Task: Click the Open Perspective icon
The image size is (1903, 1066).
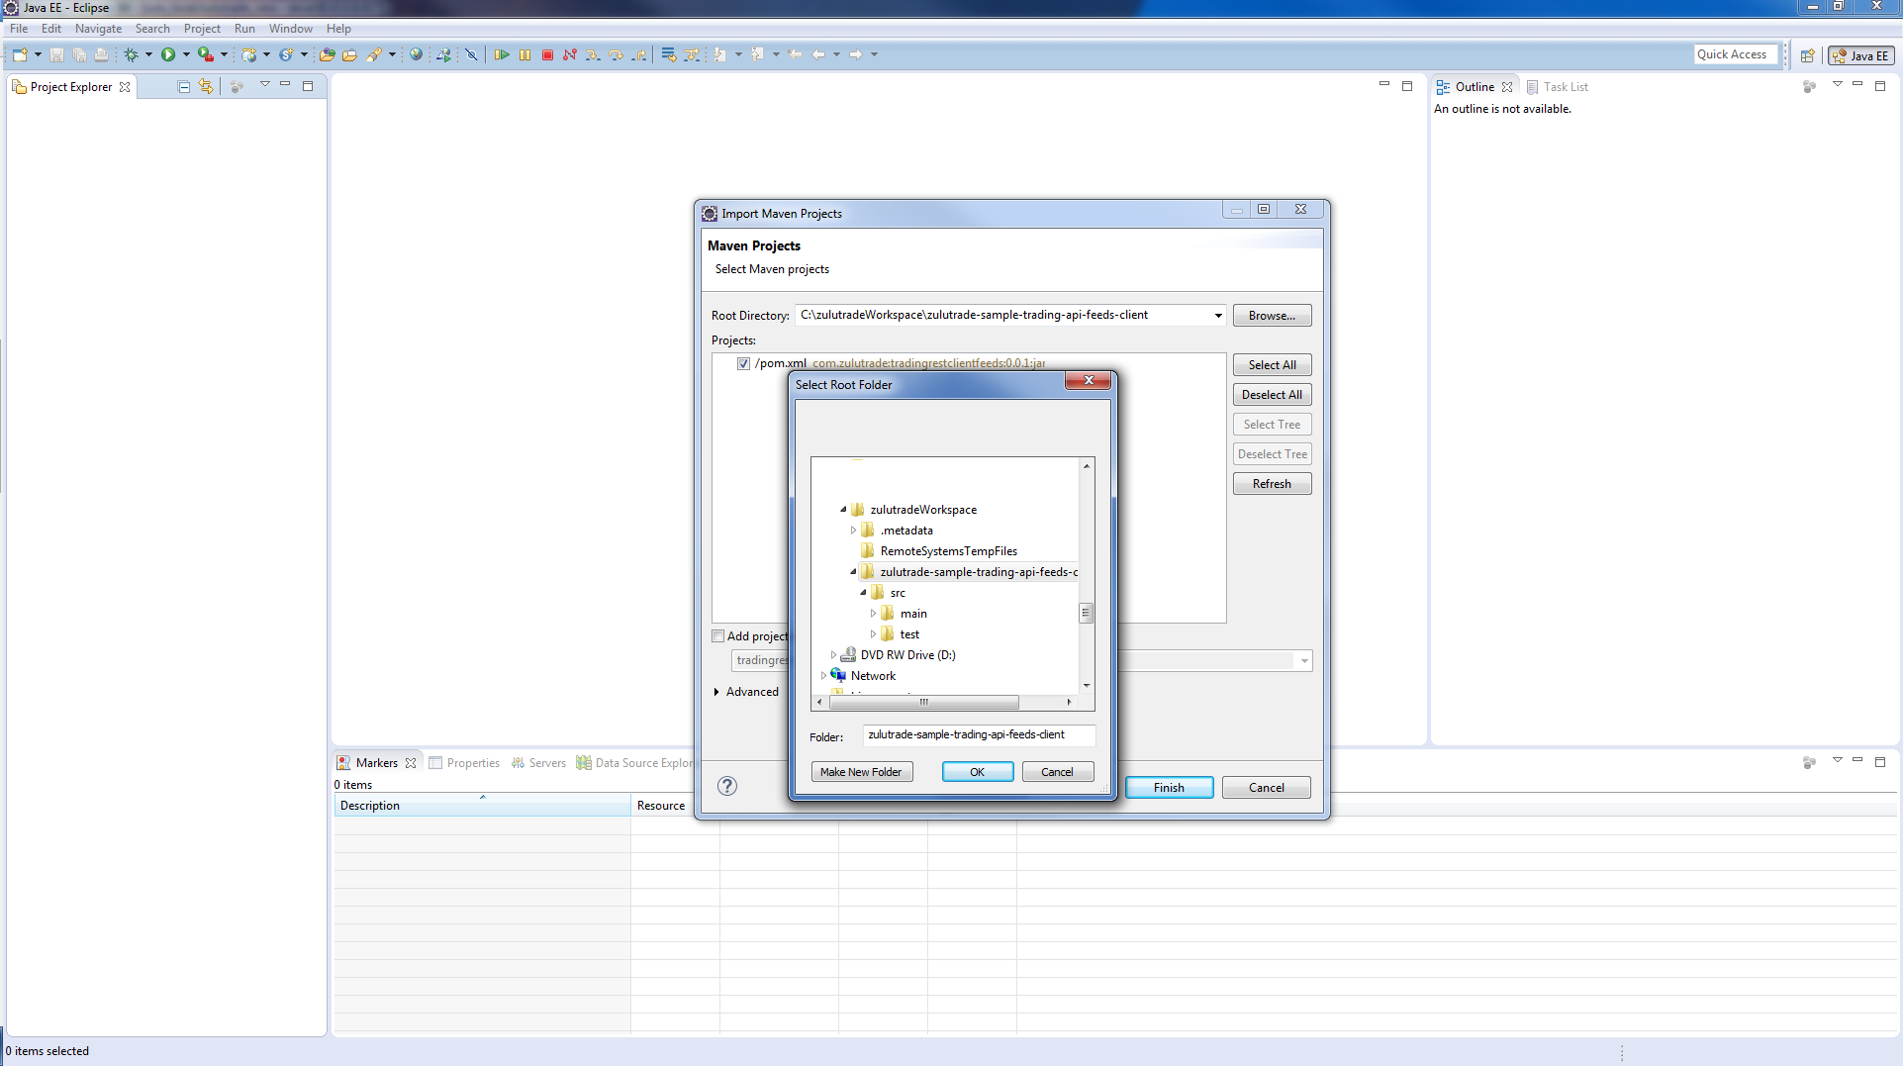Action: pos(1807,55)
